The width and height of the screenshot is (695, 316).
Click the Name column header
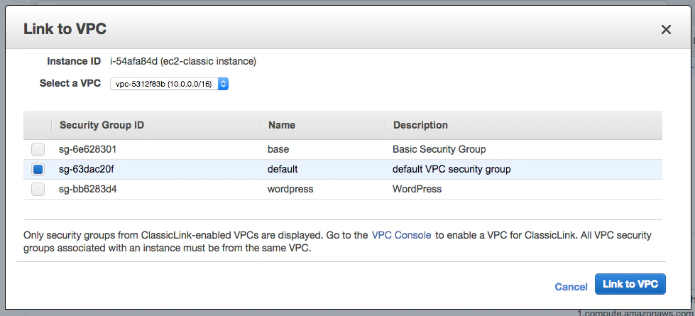pos(282,125)
